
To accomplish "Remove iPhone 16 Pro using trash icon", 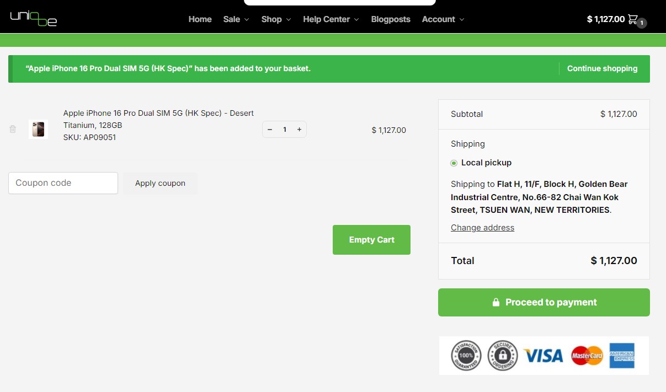I will pos(13,129).
